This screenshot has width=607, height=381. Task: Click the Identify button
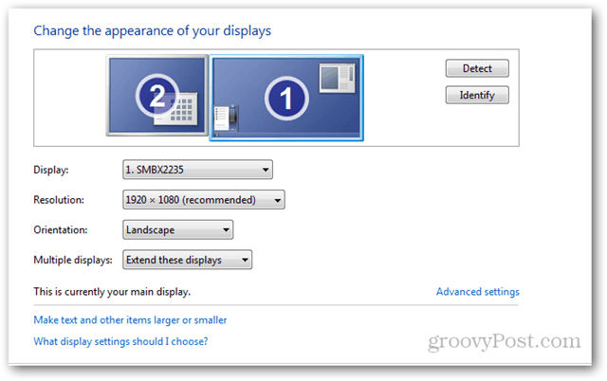click(477, 95)
